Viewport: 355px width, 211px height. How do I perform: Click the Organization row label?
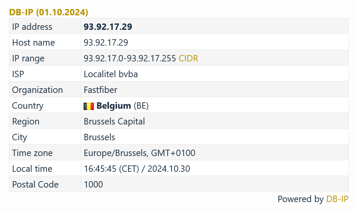point(37,90)
